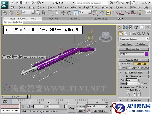The width and height of the screenshot is (152, 114).
Task: Open selection filter All dropdown
Action: [x=33, y=12]
